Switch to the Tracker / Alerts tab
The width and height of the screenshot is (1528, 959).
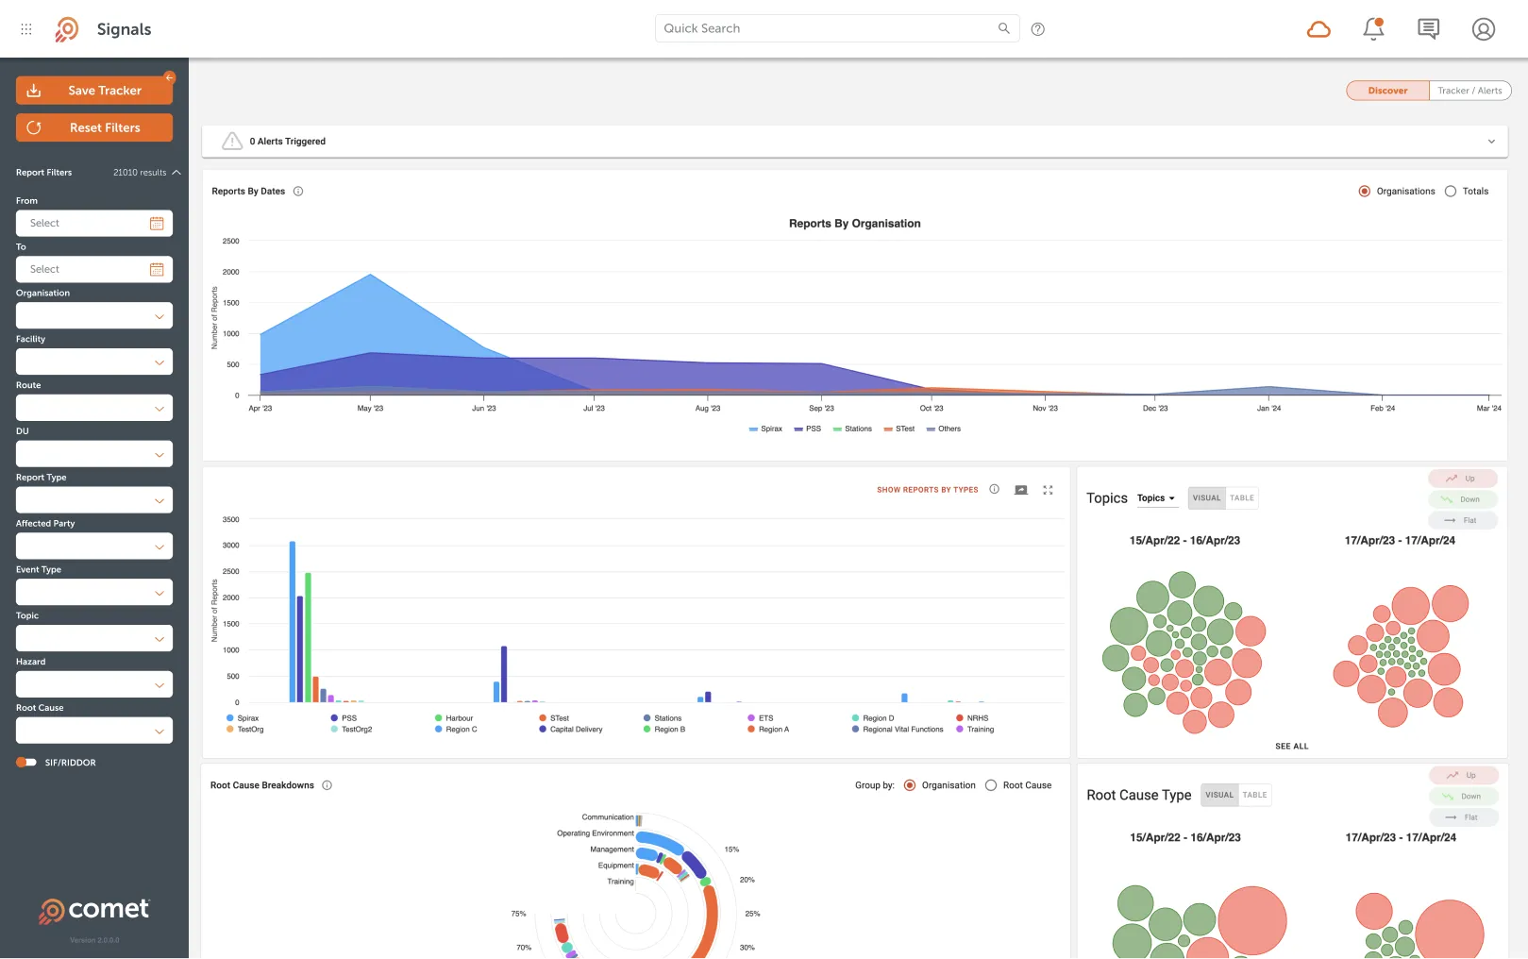click(x=1469, y=91)
